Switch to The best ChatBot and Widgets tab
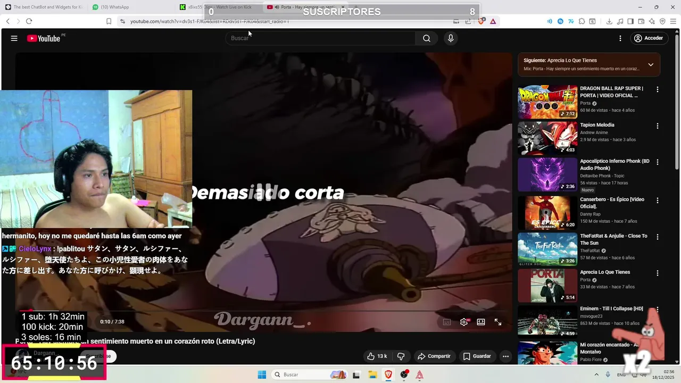681x383 pixels. point(45,7)
